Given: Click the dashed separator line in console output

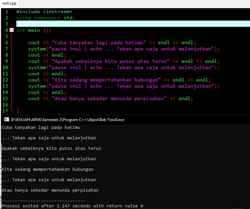Looking at the screenshot, I should tap(43, 201).
